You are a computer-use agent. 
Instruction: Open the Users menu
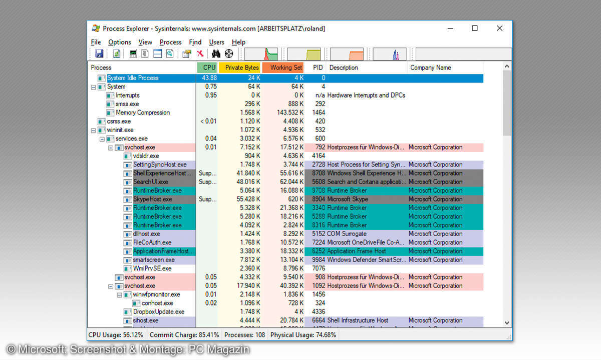[x=217, y=42]
